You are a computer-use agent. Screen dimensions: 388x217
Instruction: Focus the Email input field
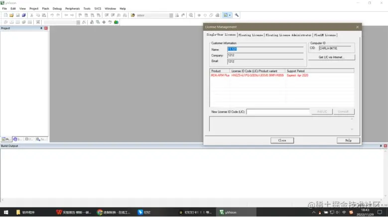coord(265,62)
